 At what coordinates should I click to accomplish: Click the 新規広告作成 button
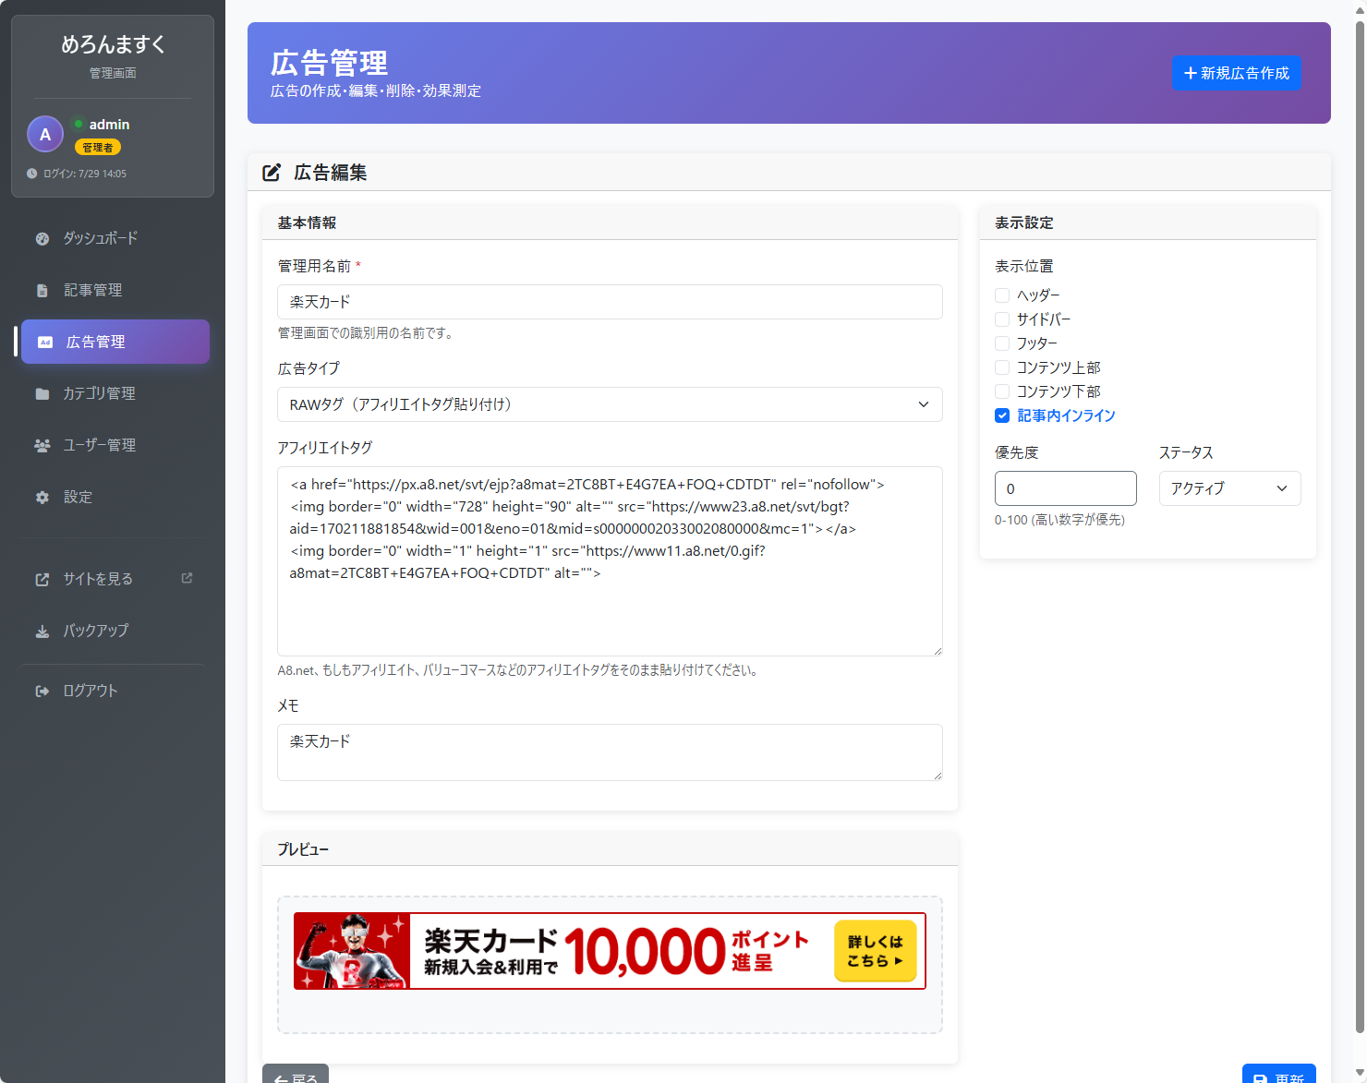[x=1237, y=73]
